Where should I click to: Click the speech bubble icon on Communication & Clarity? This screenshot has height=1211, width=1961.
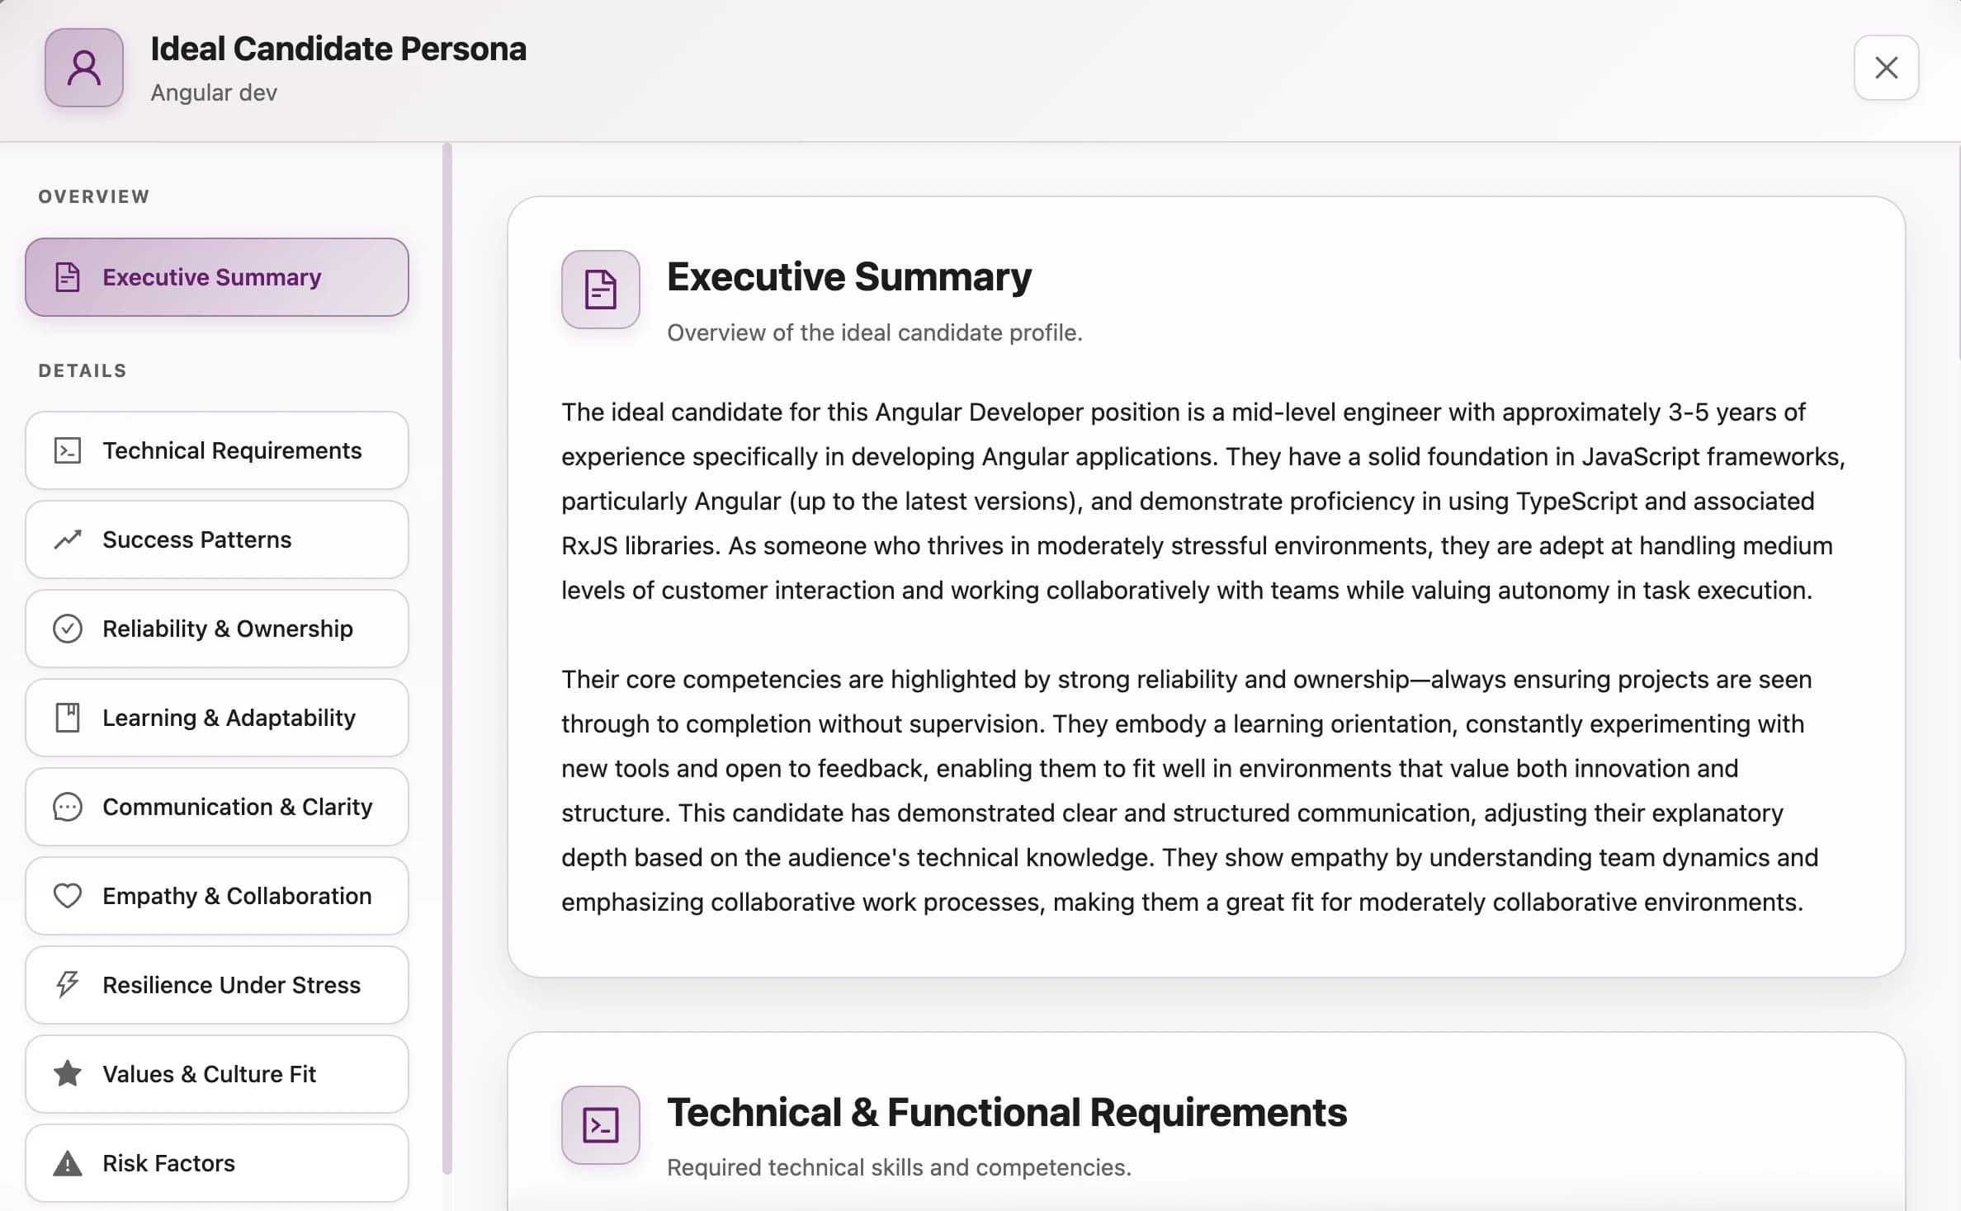click(x=67, y=807)
